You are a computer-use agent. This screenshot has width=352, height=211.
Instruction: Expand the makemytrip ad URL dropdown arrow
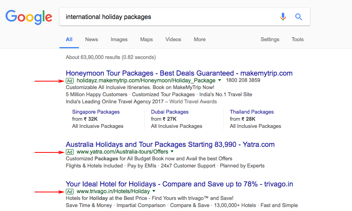[x=220, y=80]
